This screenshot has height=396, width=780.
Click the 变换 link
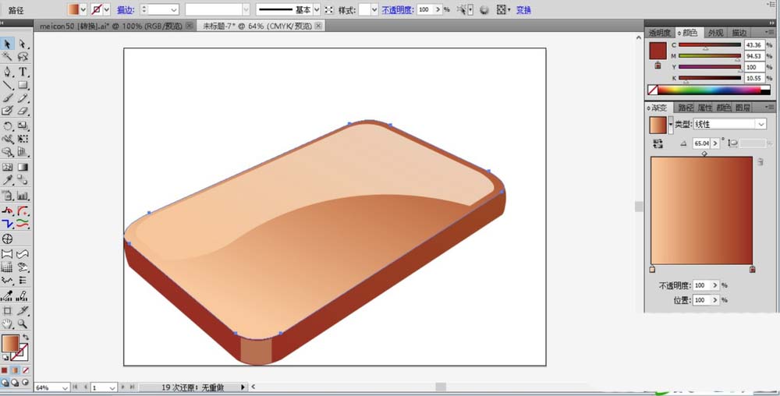point(523,10)
